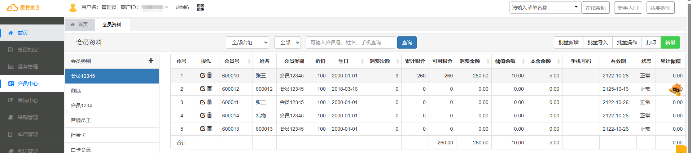Screen dimensions: 692x153
Task: Click the green 新增 button
Action: click(670, 42)
